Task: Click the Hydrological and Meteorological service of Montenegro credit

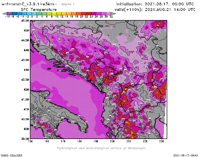Action: 101,148
